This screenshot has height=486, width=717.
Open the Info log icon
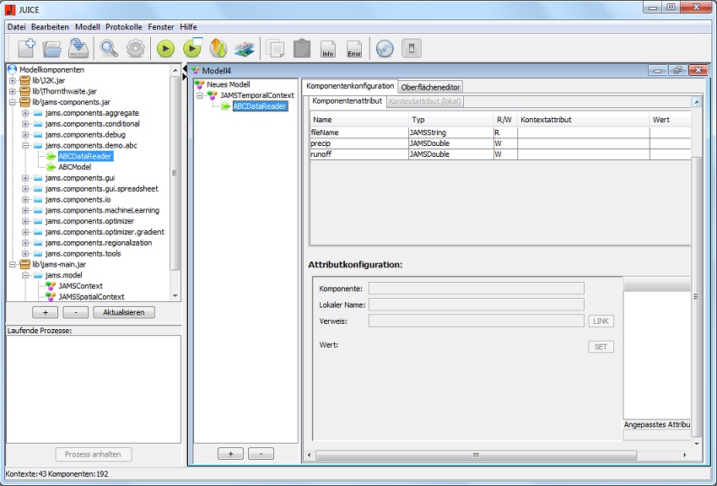[x=328, y=49]
